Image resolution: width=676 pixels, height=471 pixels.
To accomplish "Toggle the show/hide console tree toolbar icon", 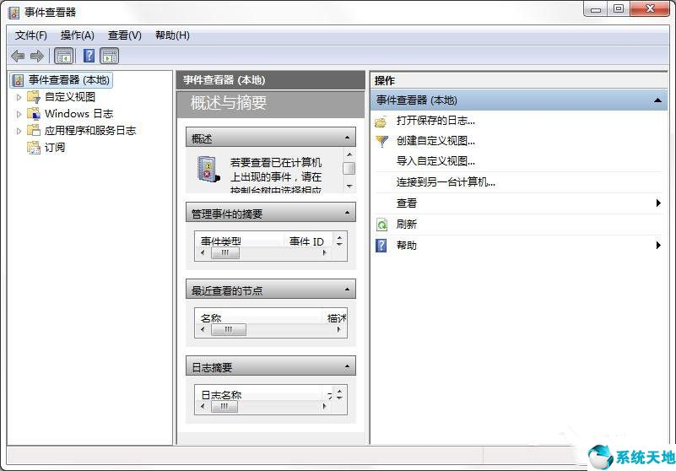I will pyautogui.click(x=64, y=56).
